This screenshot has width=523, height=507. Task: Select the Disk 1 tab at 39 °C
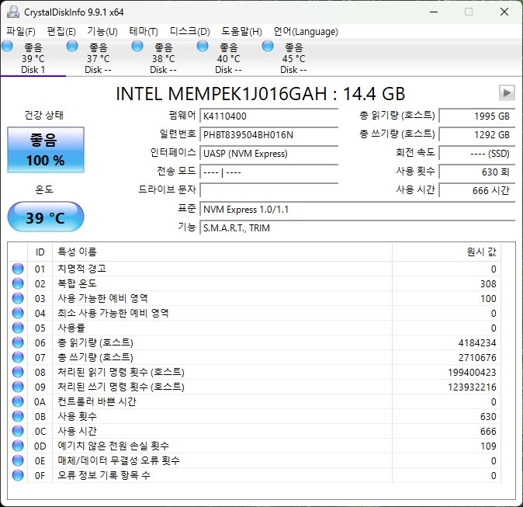click(33, 58)
